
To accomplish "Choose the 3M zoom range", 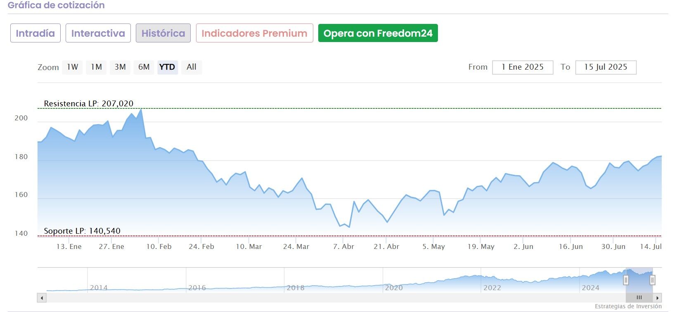I will coord(120,67).
